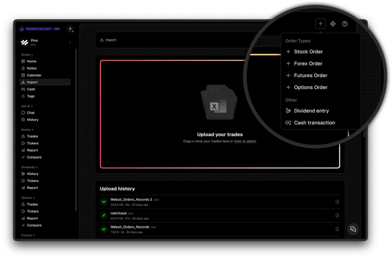Open the AI Chat page
The image size is (392, 259).
45,113
